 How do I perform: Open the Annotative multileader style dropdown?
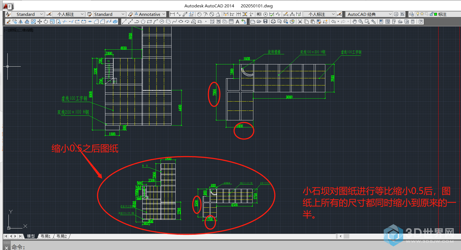(x=150, y=14)
